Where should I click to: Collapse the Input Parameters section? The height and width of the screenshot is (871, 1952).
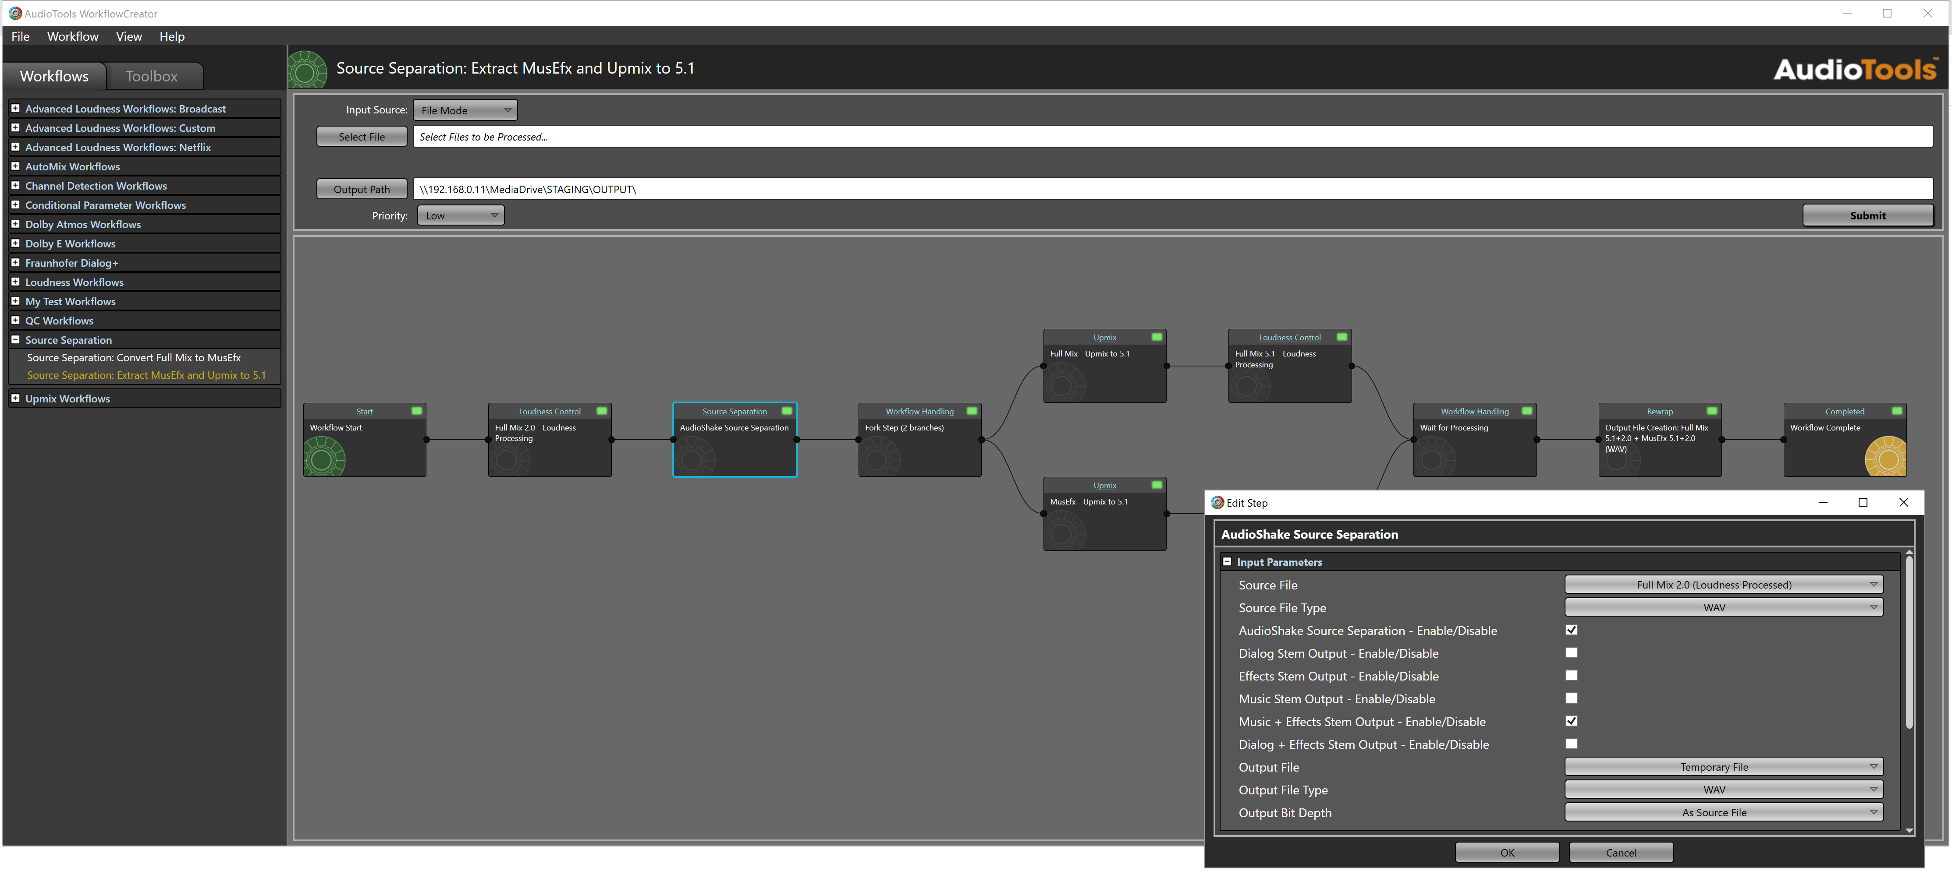point(1227,562)
